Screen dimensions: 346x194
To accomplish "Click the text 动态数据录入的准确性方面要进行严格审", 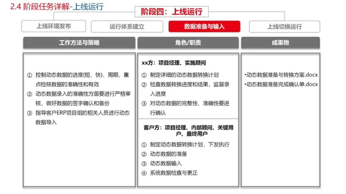I will click(83, 94).
